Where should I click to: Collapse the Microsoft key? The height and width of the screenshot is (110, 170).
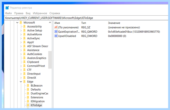tap(17, 23)
